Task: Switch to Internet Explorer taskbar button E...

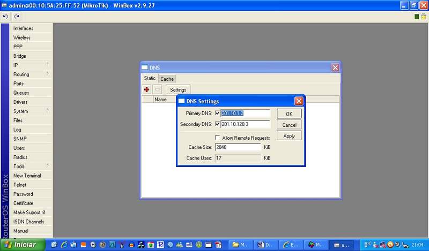Action: click(291, 245)
